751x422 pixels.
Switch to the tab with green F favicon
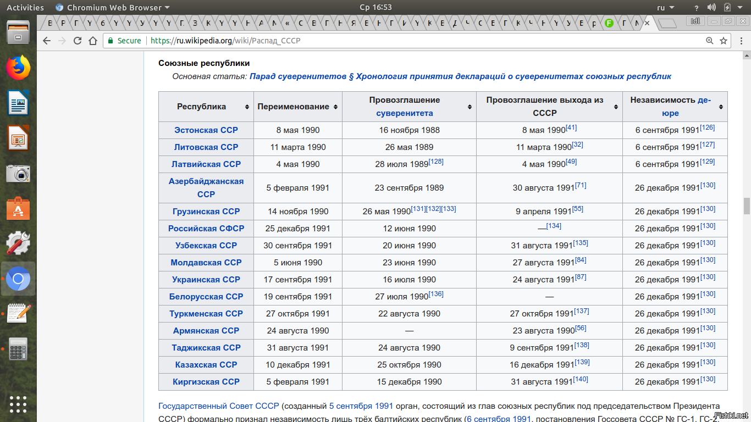tap(609, 23)
